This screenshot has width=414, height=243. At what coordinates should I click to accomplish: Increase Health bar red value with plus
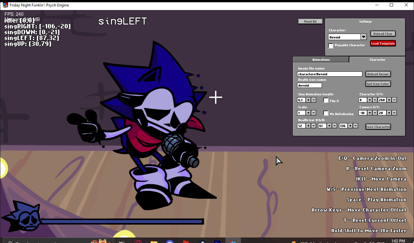tap(308, 126)
